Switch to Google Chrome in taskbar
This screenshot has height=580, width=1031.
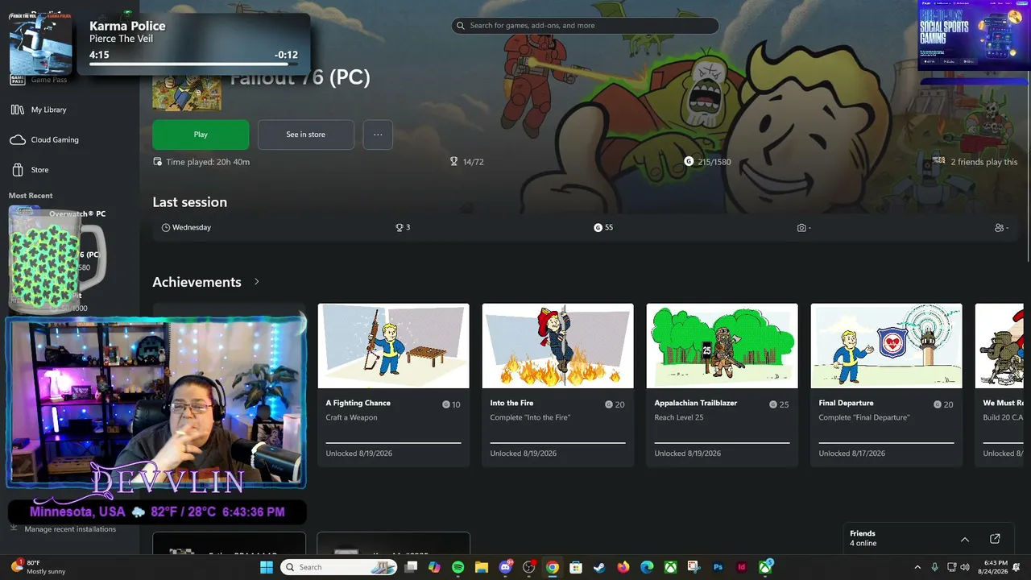pyautogui.click(x=553, y=567)
